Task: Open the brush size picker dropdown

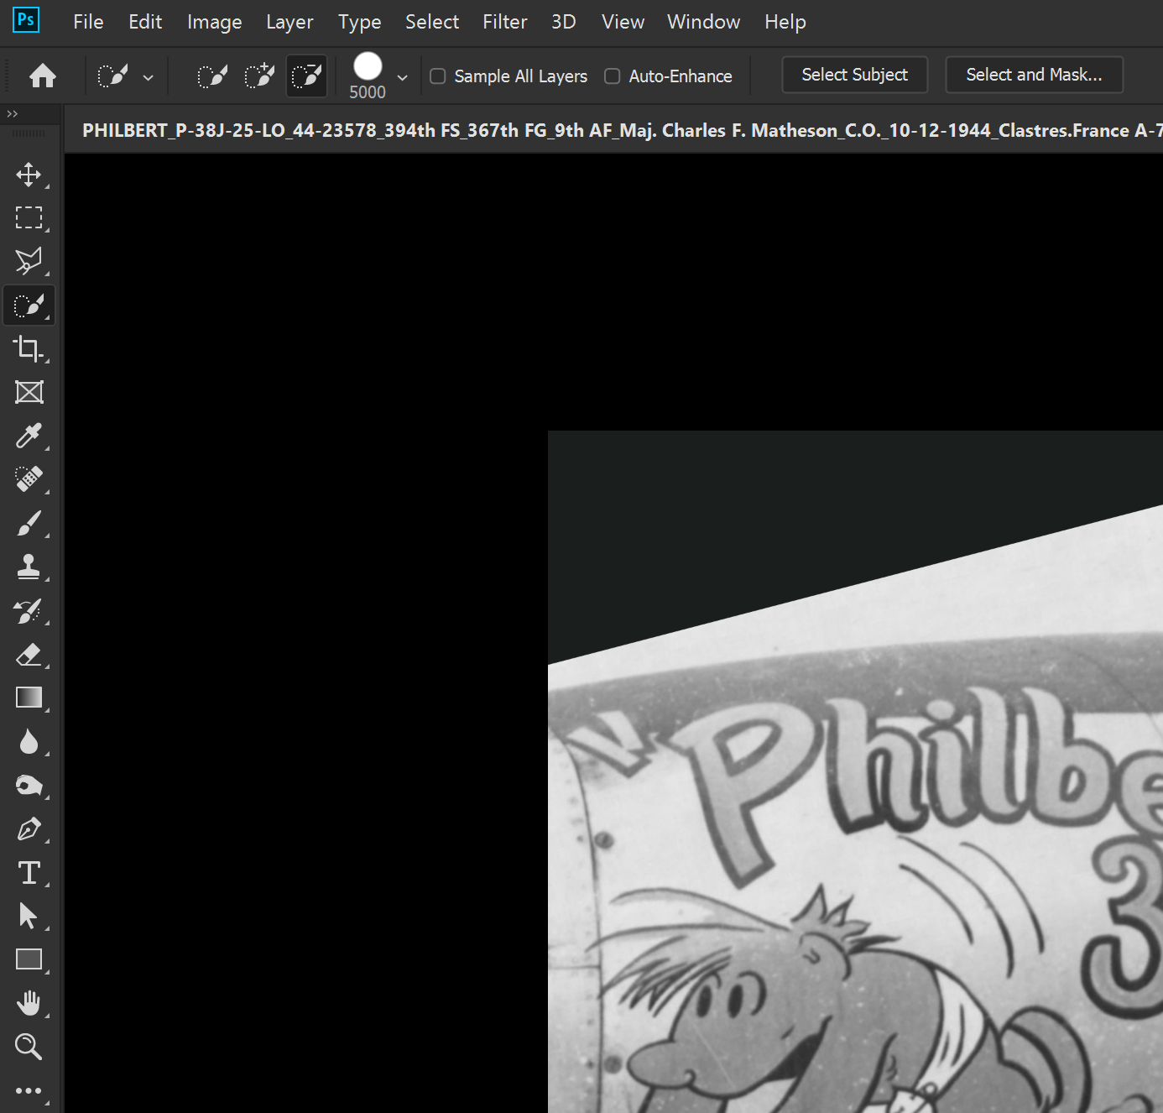Action: (403, 77)
